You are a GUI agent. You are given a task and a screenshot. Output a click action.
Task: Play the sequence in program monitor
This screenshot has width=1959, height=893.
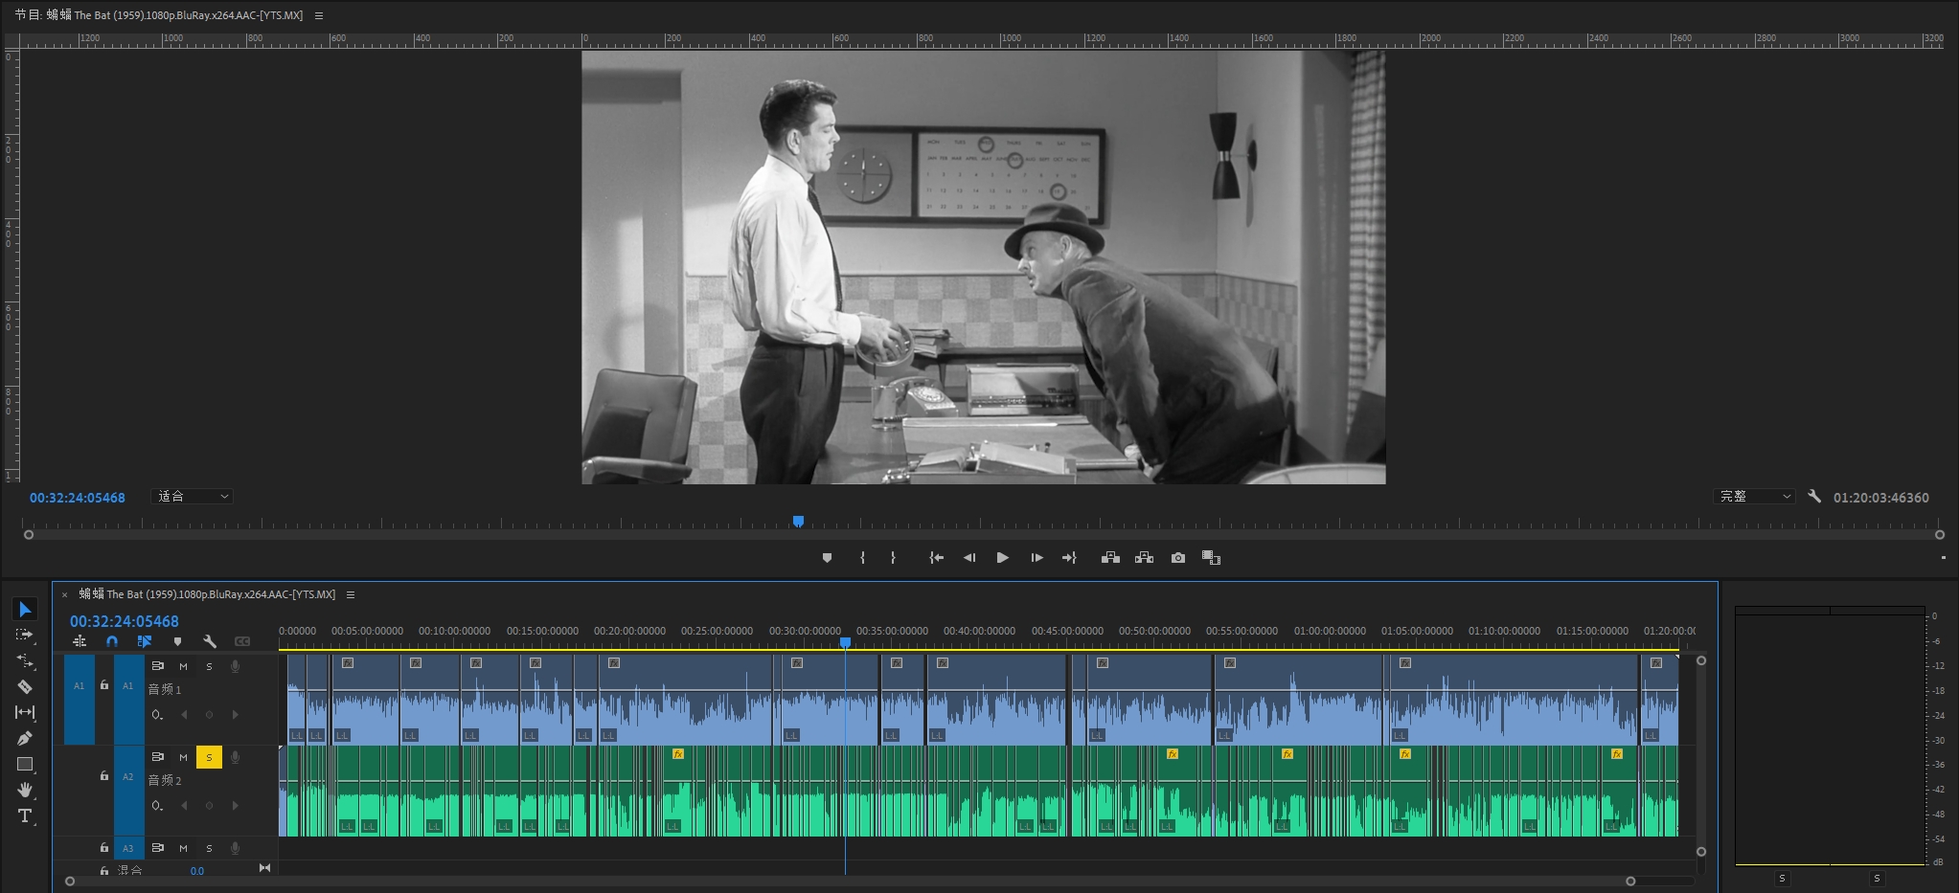(1002, 558)
